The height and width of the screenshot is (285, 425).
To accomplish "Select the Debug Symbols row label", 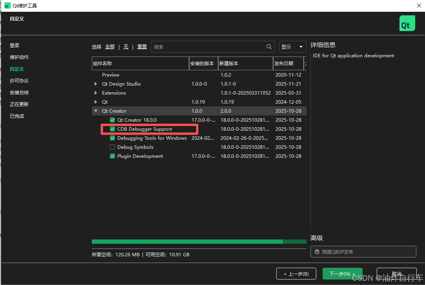I will coord(135,147).
